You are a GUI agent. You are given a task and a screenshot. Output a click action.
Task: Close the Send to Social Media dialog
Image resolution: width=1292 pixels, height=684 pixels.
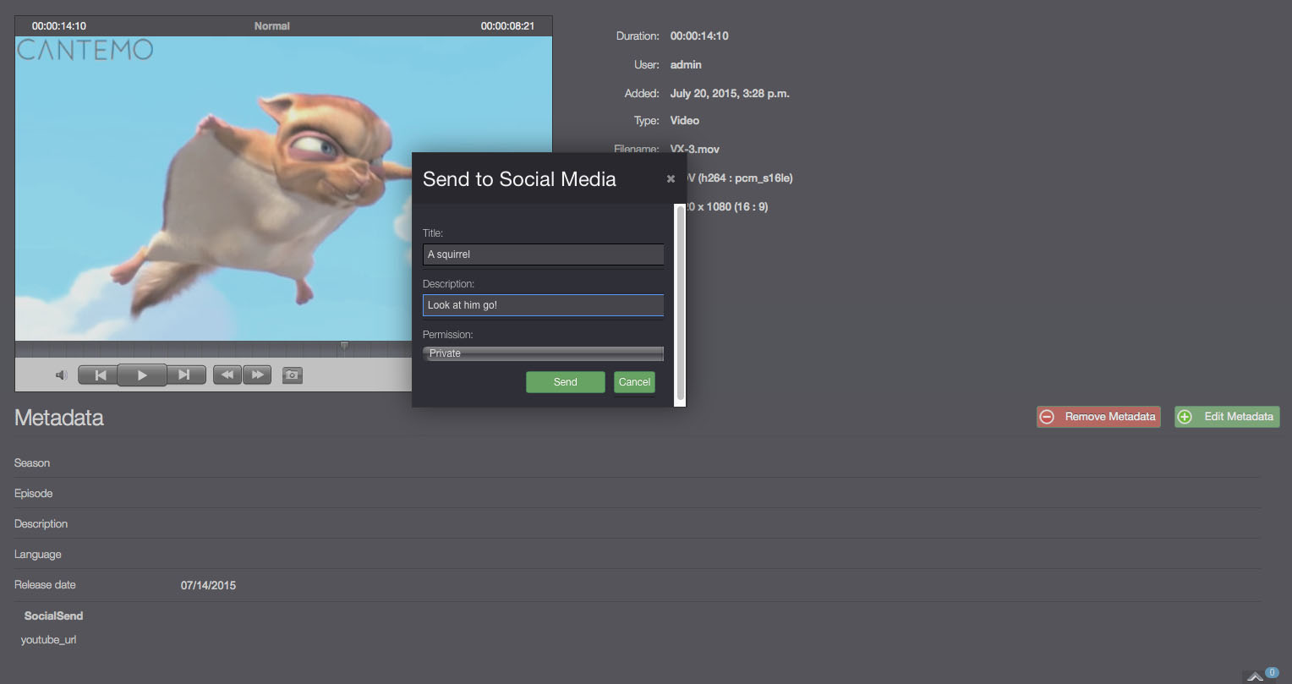(671, 179)
